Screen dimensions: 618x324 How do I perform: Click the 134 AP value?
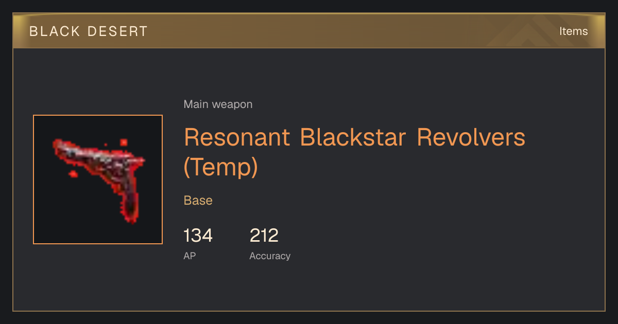point(198,236)
